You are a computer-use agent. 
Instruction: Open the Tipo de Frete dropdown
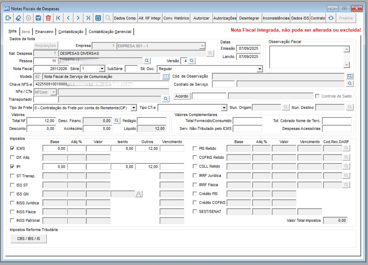tap(134, 108)
